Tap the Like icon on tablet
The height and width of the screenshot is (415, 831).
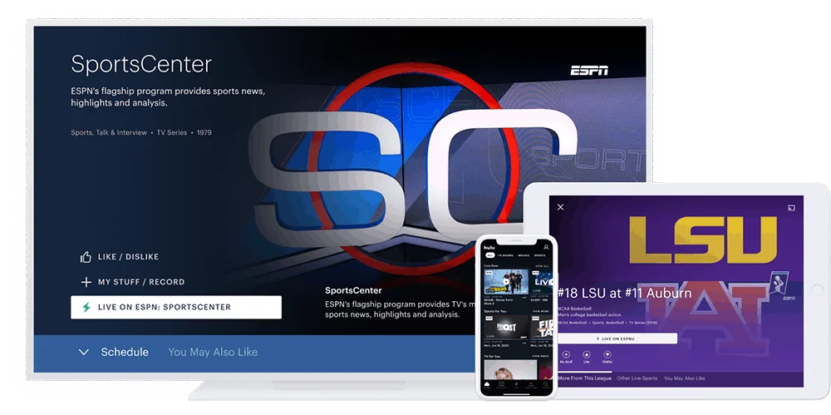(587, 354)
